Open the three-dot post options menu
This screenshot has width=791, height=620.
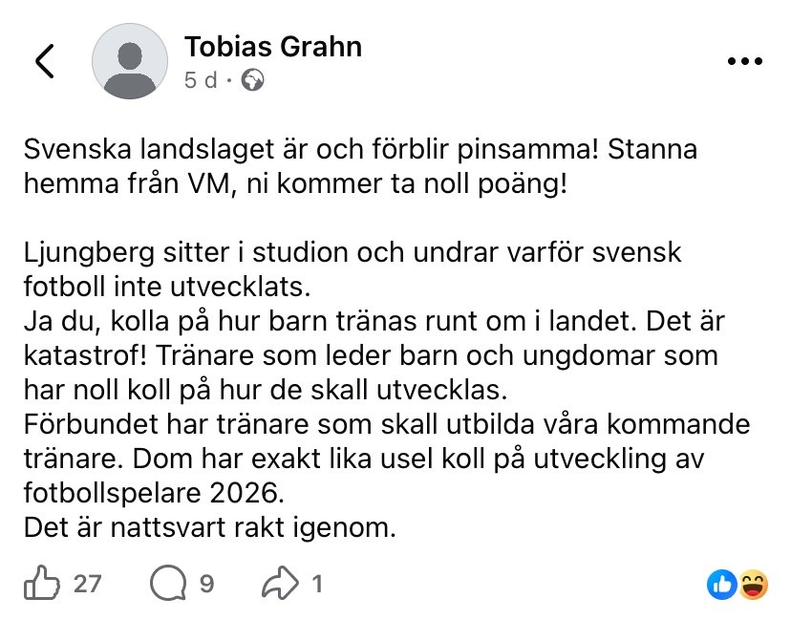coord(745,61)
